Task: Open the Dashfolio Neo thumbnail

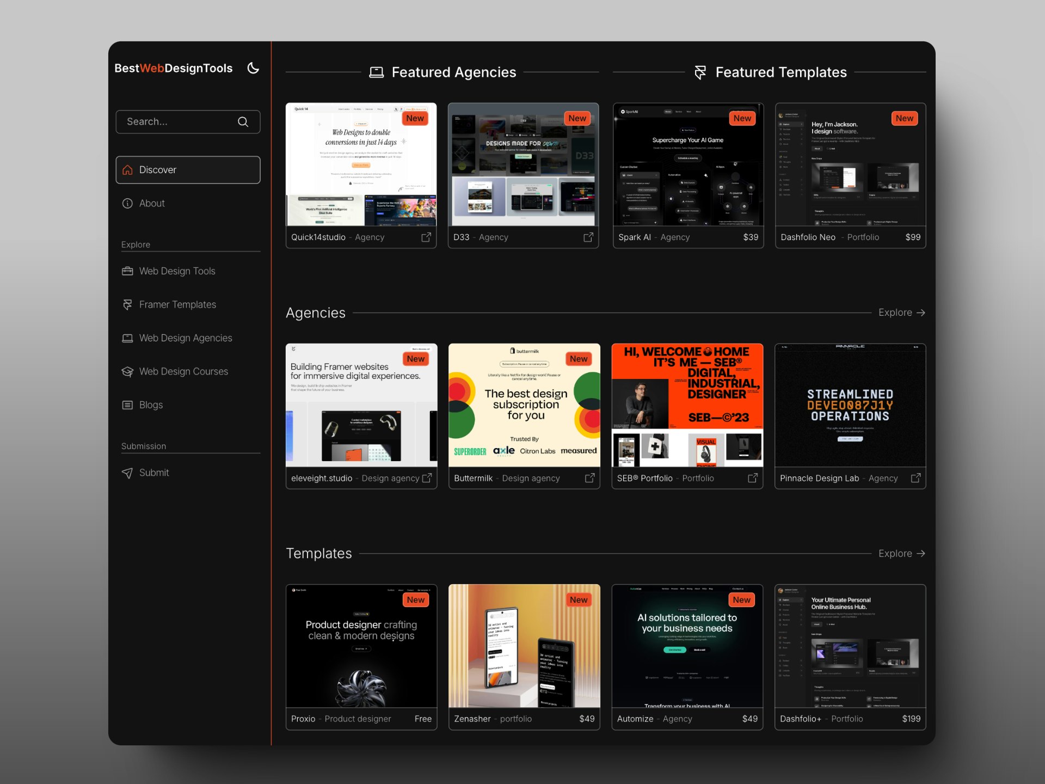Action: tap(850, 164)
